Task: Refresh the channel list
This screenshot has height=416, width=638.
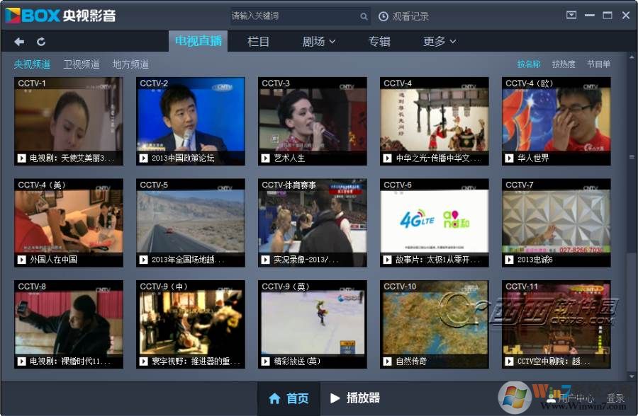Action: point(41,41)
